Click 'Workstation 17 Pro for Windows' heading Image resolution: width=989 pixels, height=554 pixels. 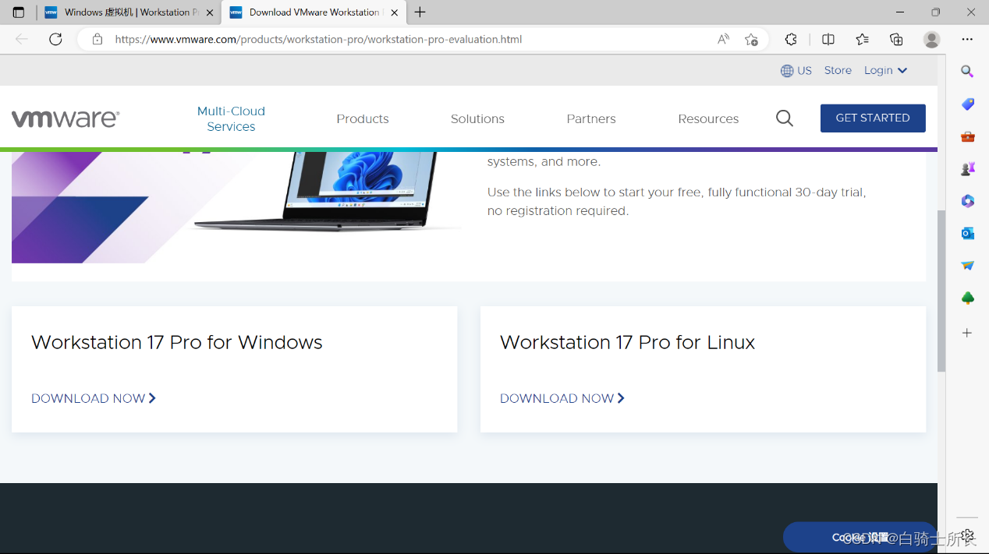177,342
